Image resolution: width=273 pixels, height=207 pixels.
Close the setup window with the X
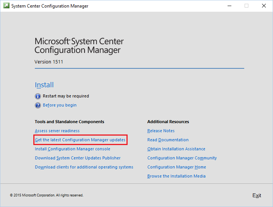[x=264, y=6]
